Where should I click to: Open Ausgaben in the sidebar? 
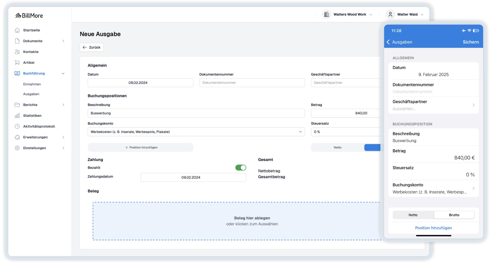[31, 94]
